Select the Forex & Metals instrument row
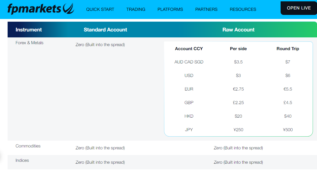Screen dimensions: 317x171 pos(29,43)
